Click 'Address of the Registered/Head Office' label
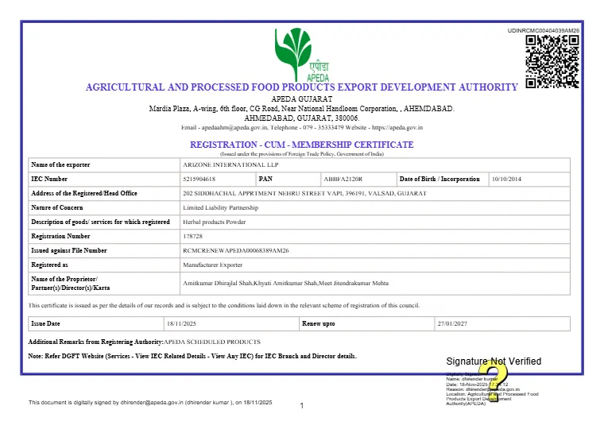The width and height of the screenshot is (604, 429). (84, 193)
